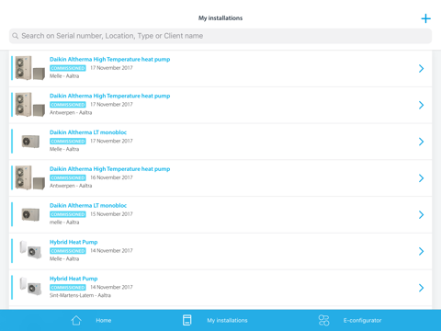The height and width of the screenshot is (331, 441).
Task: Open chevron for 17 November LT monobloc
Action: click(422, 142)
